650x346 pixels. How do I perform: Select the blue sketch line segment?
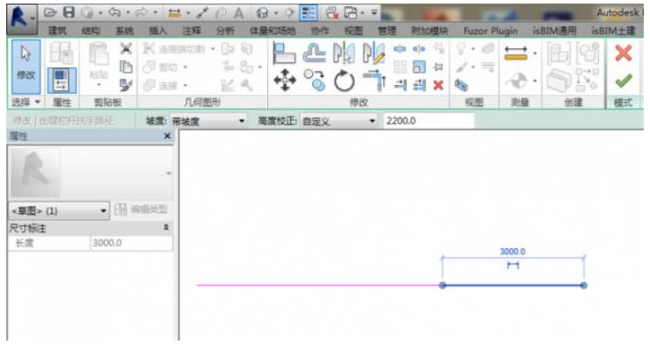pyautogui.click(x=513, y=285)
